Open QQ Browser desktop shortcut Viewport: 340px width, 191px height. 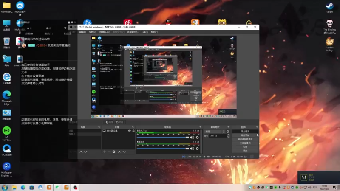(6, 150)
